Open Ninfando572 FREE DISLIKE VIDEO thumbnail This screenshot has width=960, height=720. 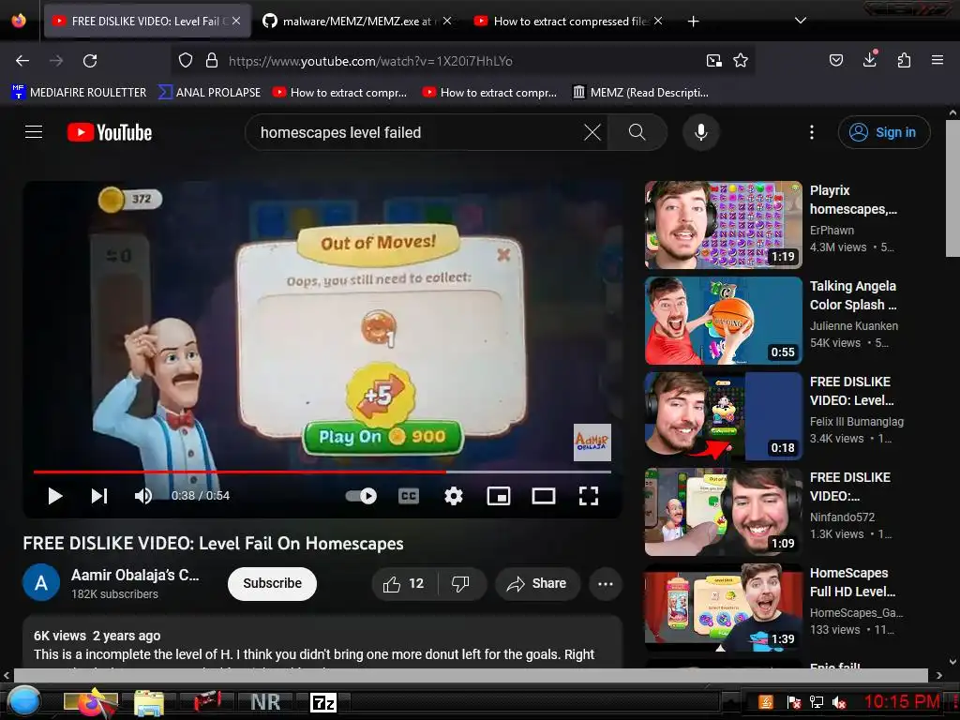click(x=723, y=512)
